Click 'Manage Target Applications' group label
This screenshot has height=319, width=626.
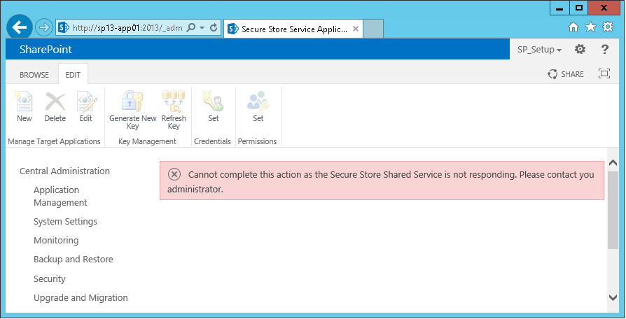pyautogui.click(x=55, y=141)
